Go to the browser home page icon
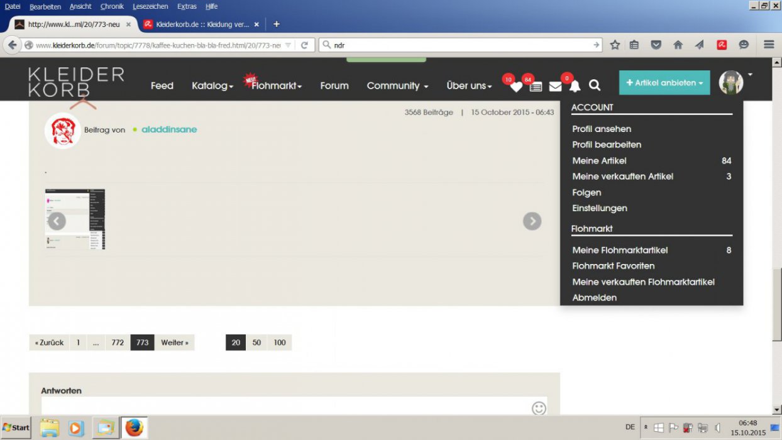The width and height of the screenshot is (782, 440). (678, 45)
